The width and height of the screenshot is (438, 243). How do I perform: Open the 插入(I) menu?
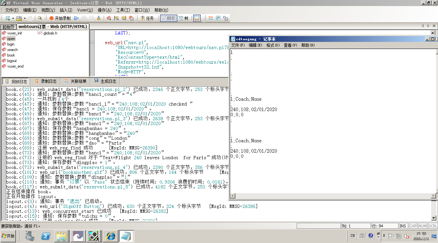pos(66,10)
